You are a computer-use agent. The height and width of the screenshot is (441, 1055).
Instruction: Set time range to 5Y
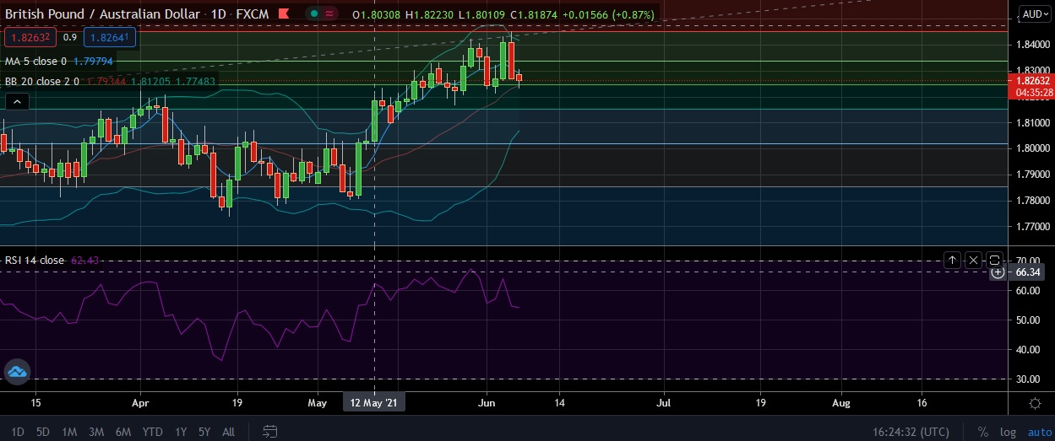pos(204,432)
